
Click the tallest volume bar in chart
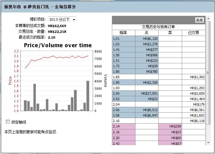point(88,96)
